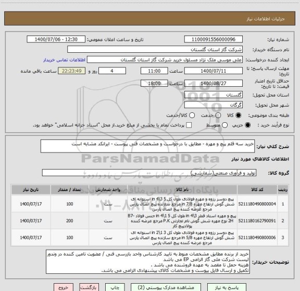Click the row 1 item name with 7/8 in

tap(182, 204)
